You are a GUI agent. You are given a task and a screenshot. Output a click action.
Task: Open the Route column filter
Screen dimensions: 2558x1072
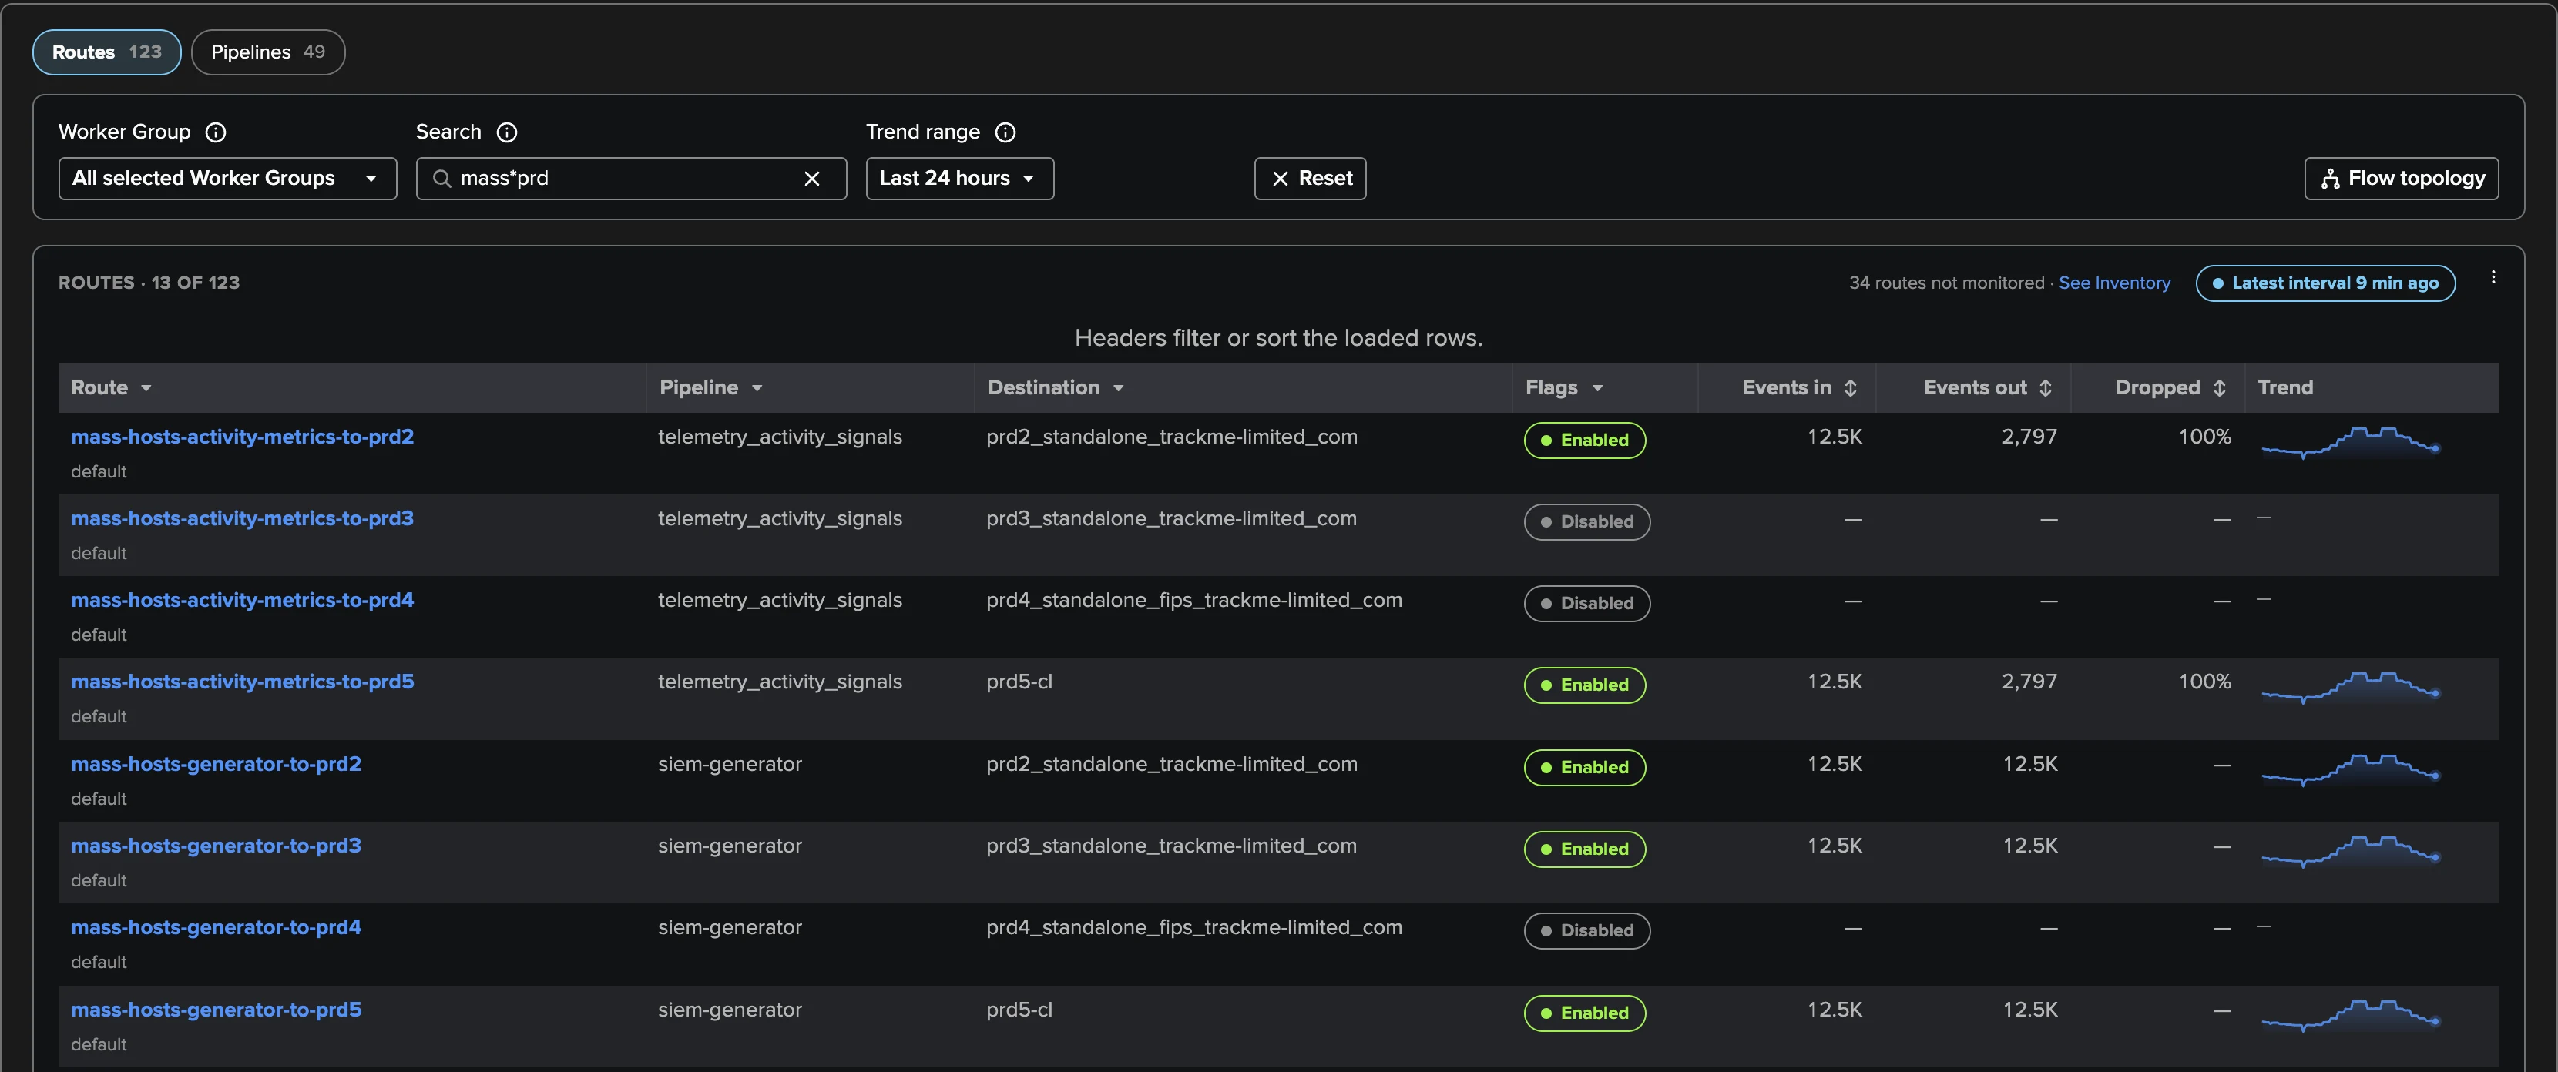[146, 388]
